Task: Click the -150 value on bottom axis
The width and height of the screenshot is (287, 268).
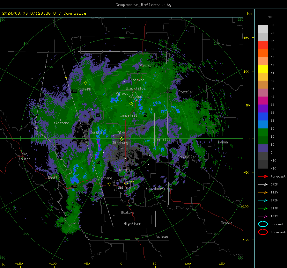Action: tap(19, 264)
